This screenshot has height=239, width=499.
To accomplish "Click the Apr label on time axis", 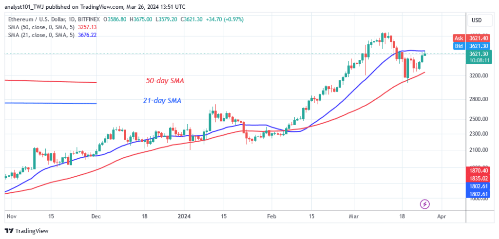I will [x=441, y=216].
